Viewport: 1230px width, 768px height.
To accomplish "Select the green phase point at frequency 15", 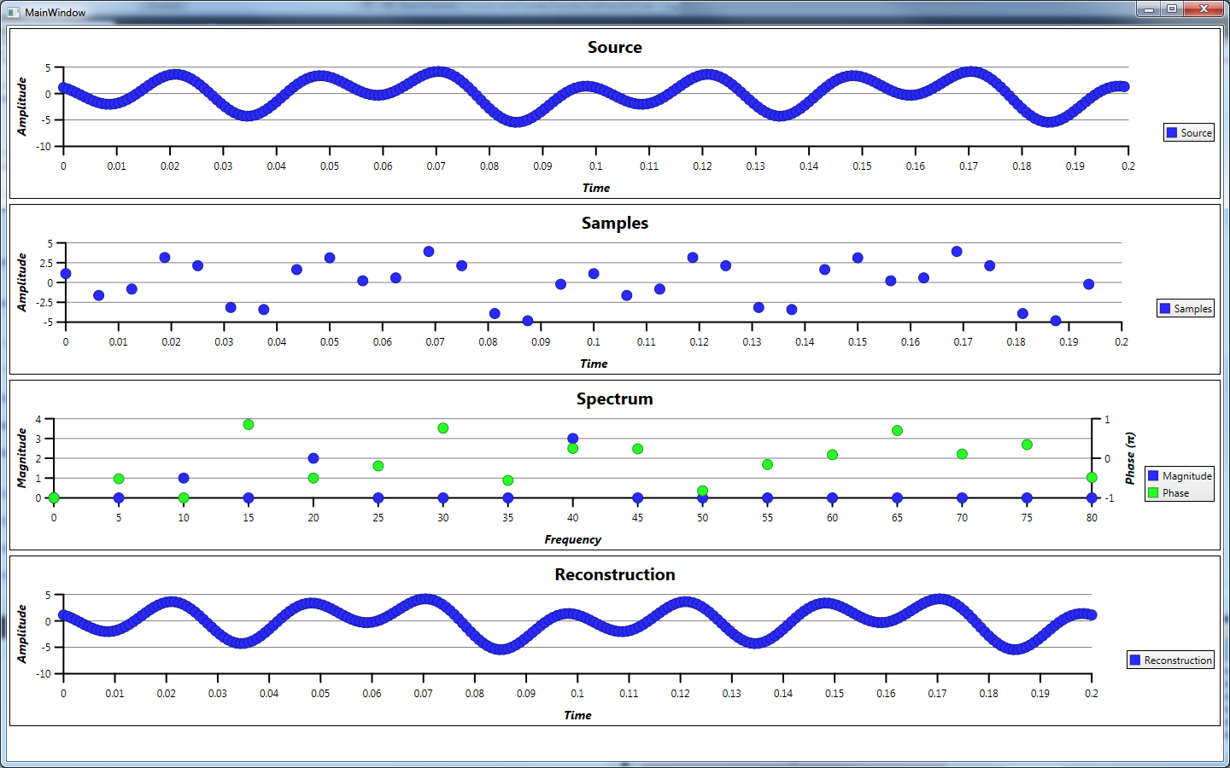I will click(x=249, y=424).
